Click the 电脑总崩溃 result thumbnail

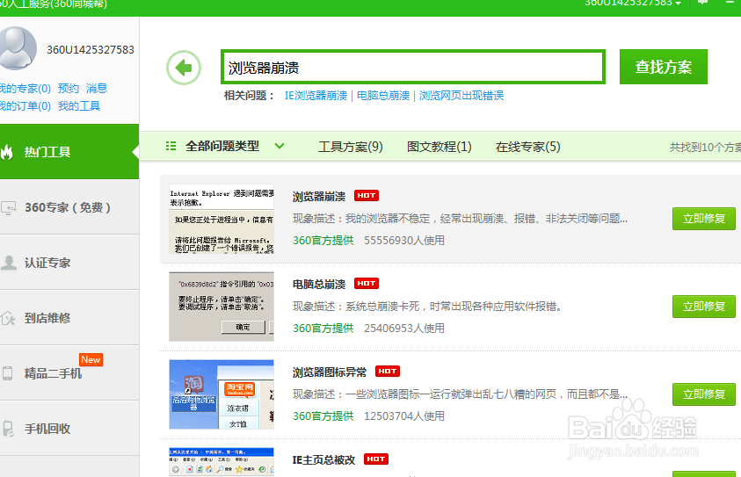coord(222,307)
